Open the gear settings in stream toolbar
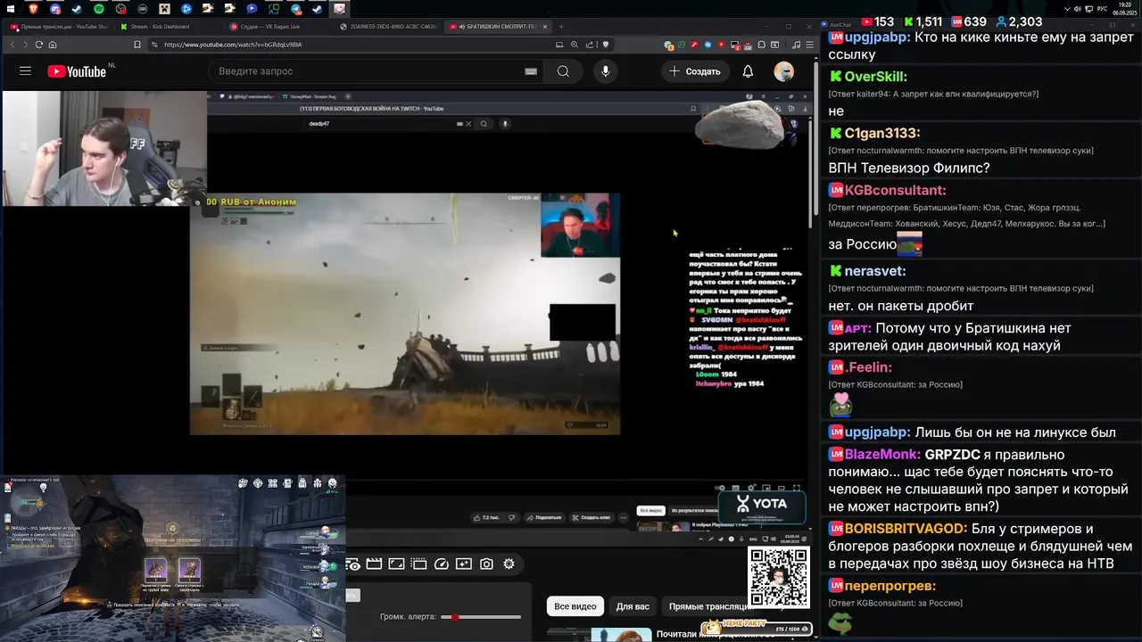1142x642 pixels. click(x=509, y=564)
